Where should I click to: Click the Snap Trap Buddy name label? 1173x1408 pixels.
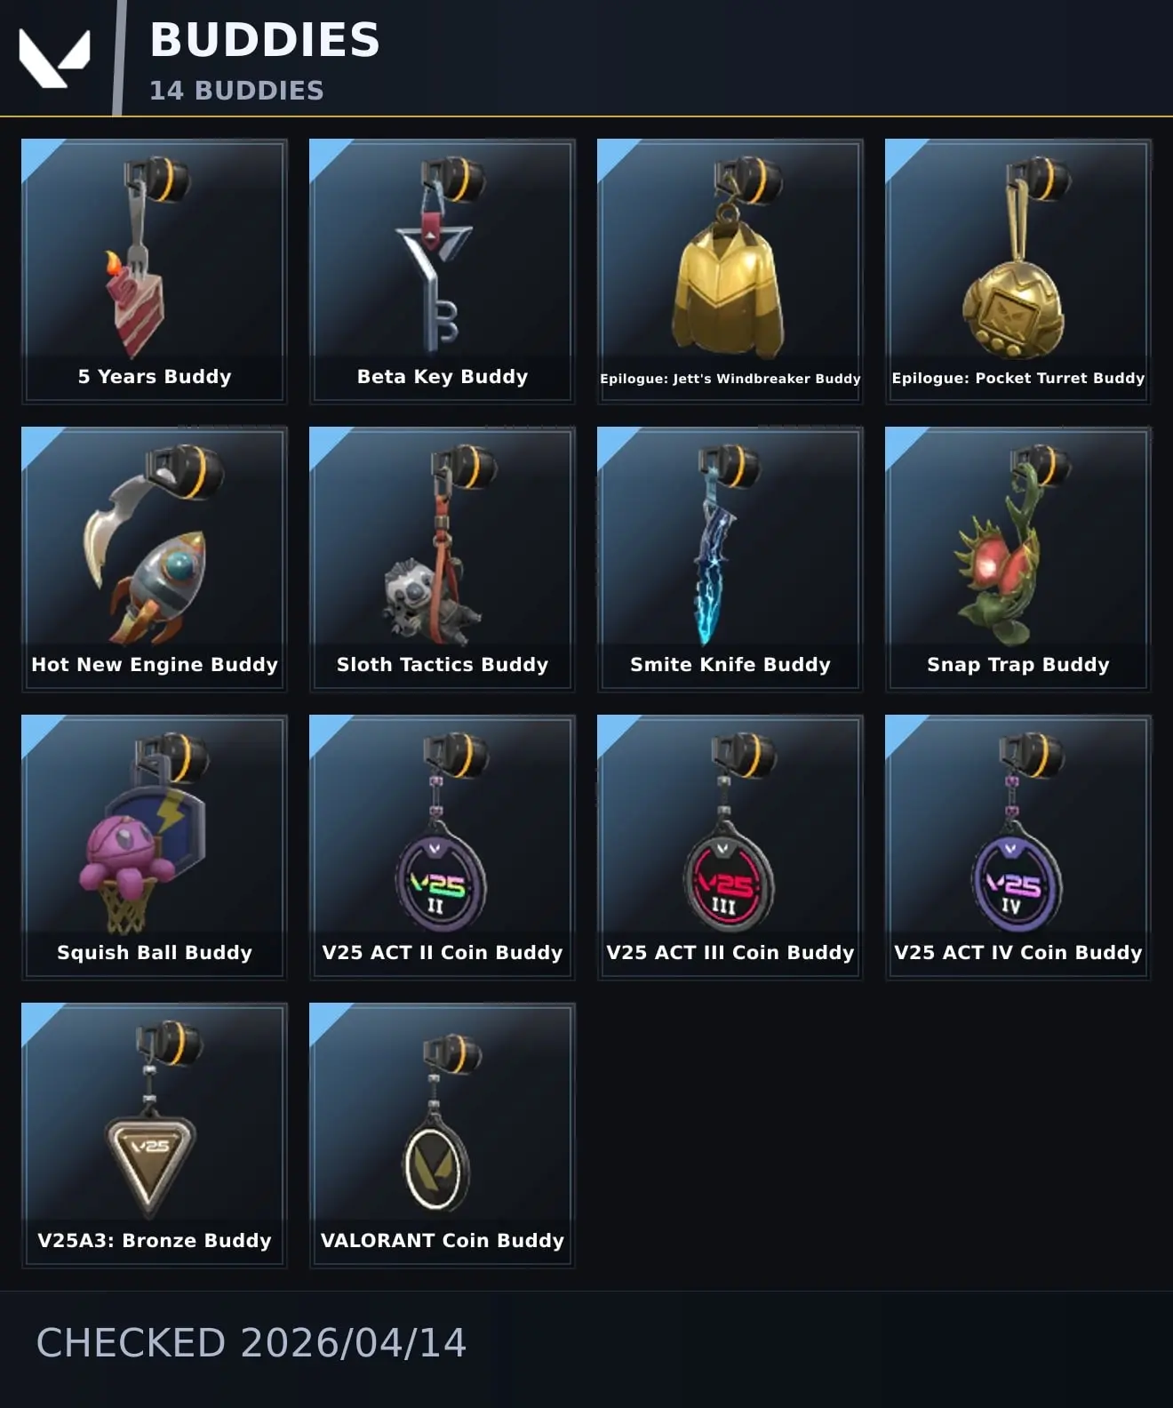[1018, 665]
